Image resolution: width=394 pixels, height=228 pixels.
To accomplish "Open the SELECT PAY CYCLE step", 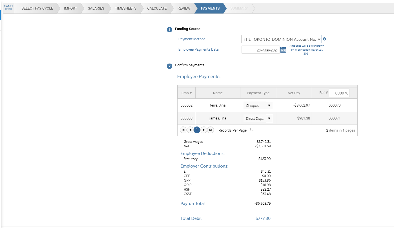I will coord(37,8).
